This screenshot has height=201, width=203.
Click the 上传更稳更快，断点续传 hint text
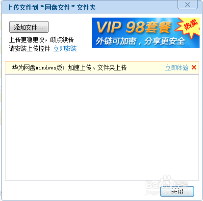click(41, 40)
